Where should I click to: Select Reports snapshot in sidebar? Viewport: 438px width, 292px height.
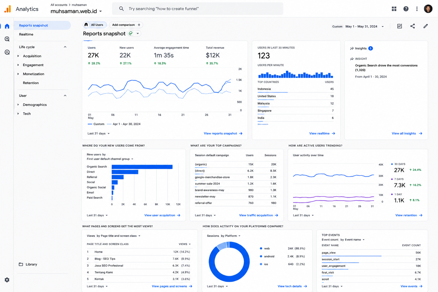[42, 25]
